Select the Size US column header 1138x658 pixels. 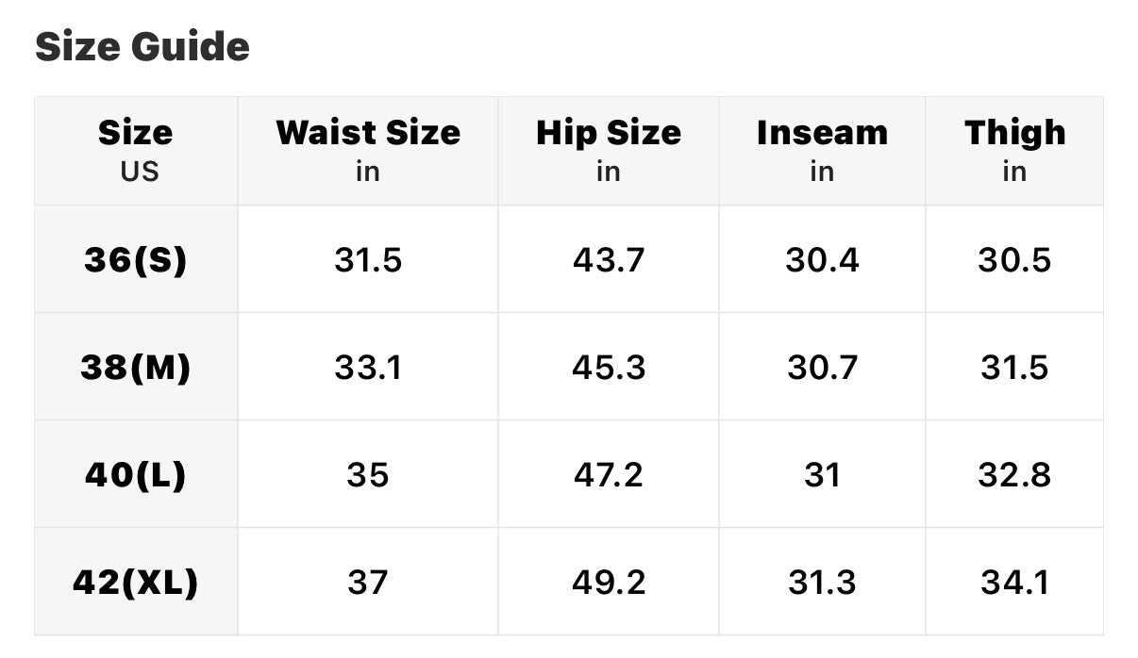click(x=136, y=150)
